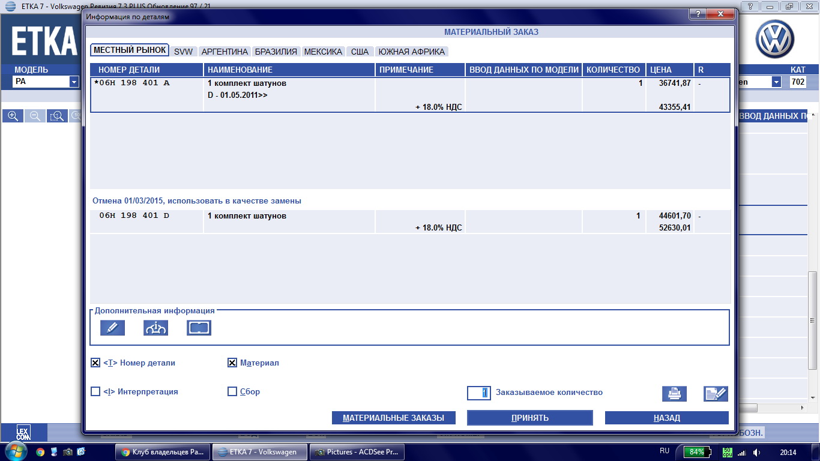Select the zoom-region magnifier in the ETKA background window
The width and height of the screenshot is (820, 461).
[58, 116]
